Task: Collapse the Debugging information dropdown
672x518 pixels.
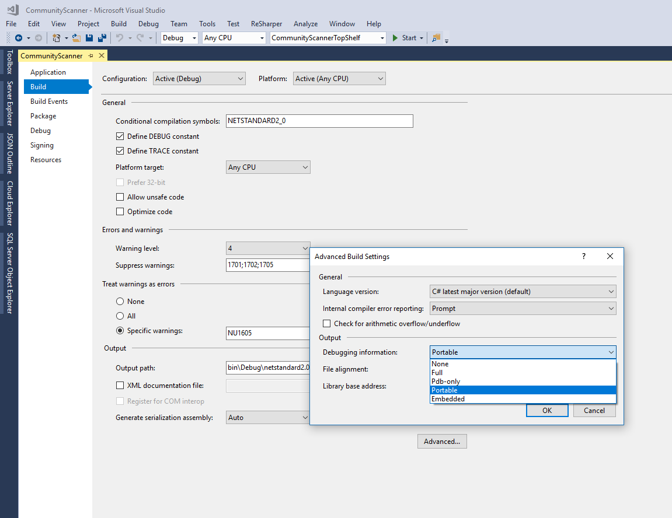Action: click(523, 352)
